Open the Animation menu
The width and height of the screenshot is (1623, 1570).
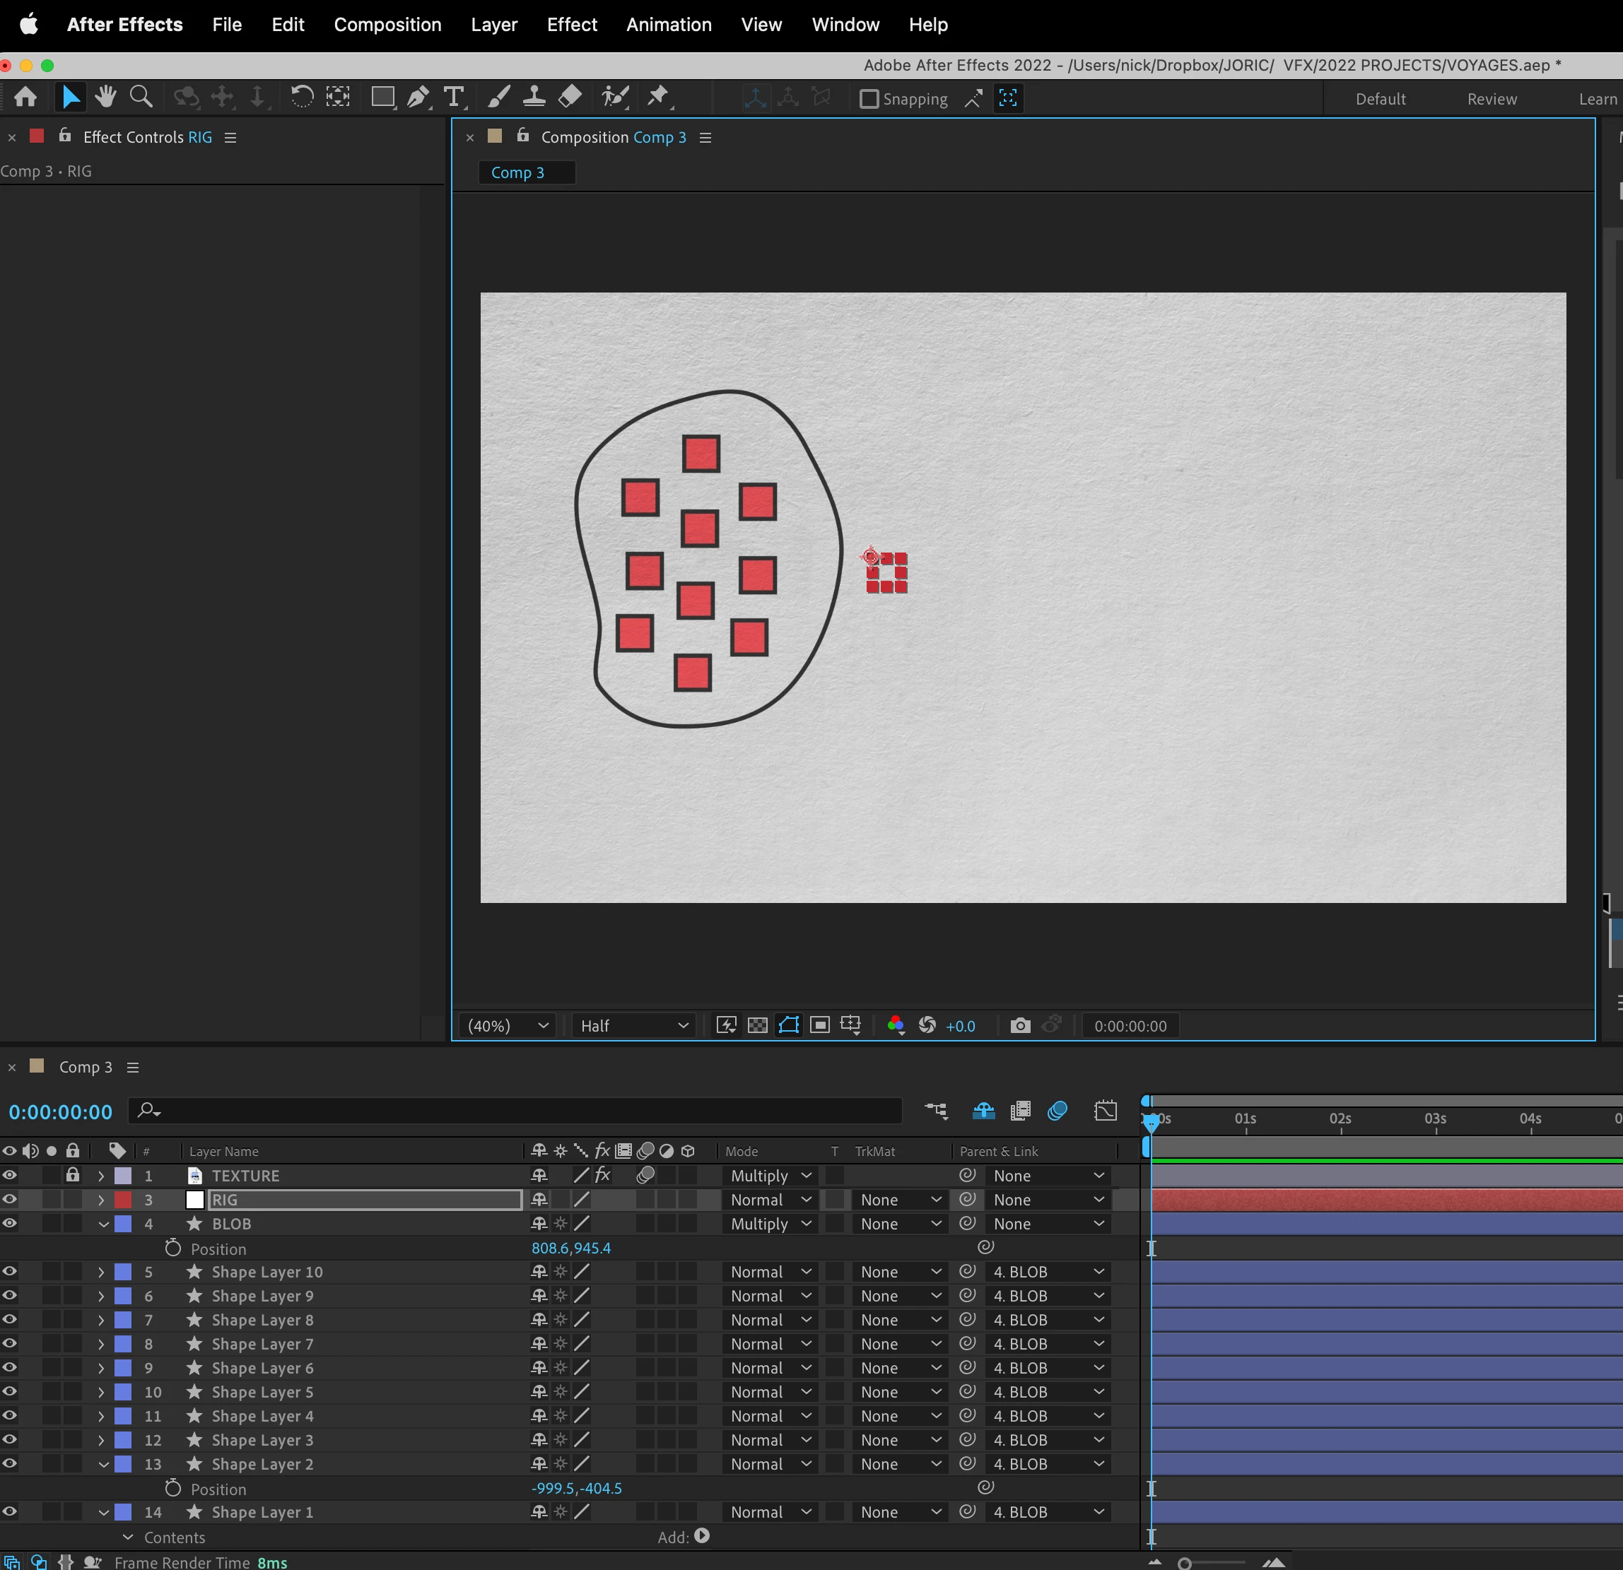[668, 25]
